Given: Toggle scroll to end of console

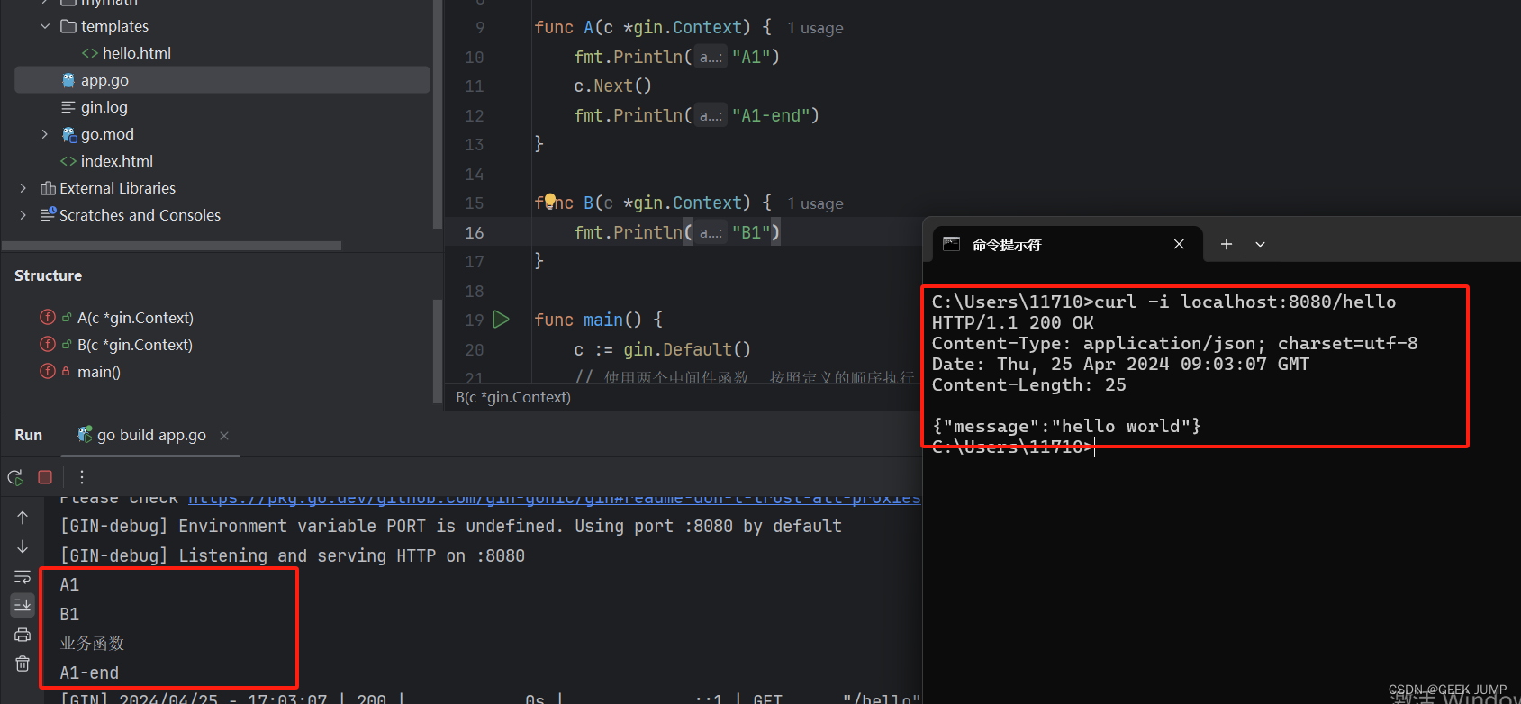Looking at the screenshot, I should pos(23,605).
